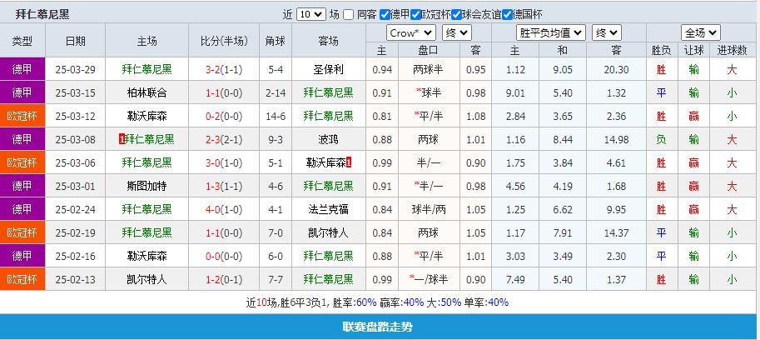Click the 盘口 column header

tap(428, 50)
